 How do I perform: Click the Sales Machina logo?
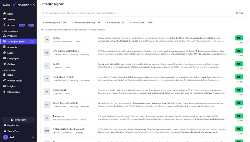[x=17, y=5]
